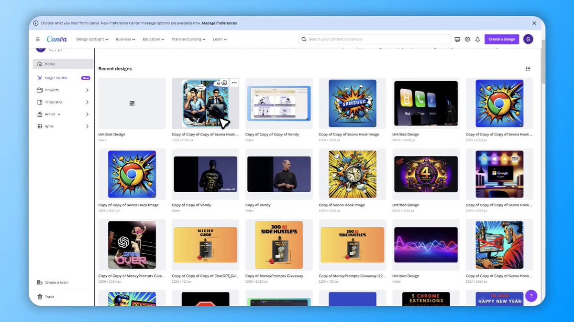Open the Samsung comic burst thumbnail
This screenshot has width=574, height=322.
click(x=353, y=104)
